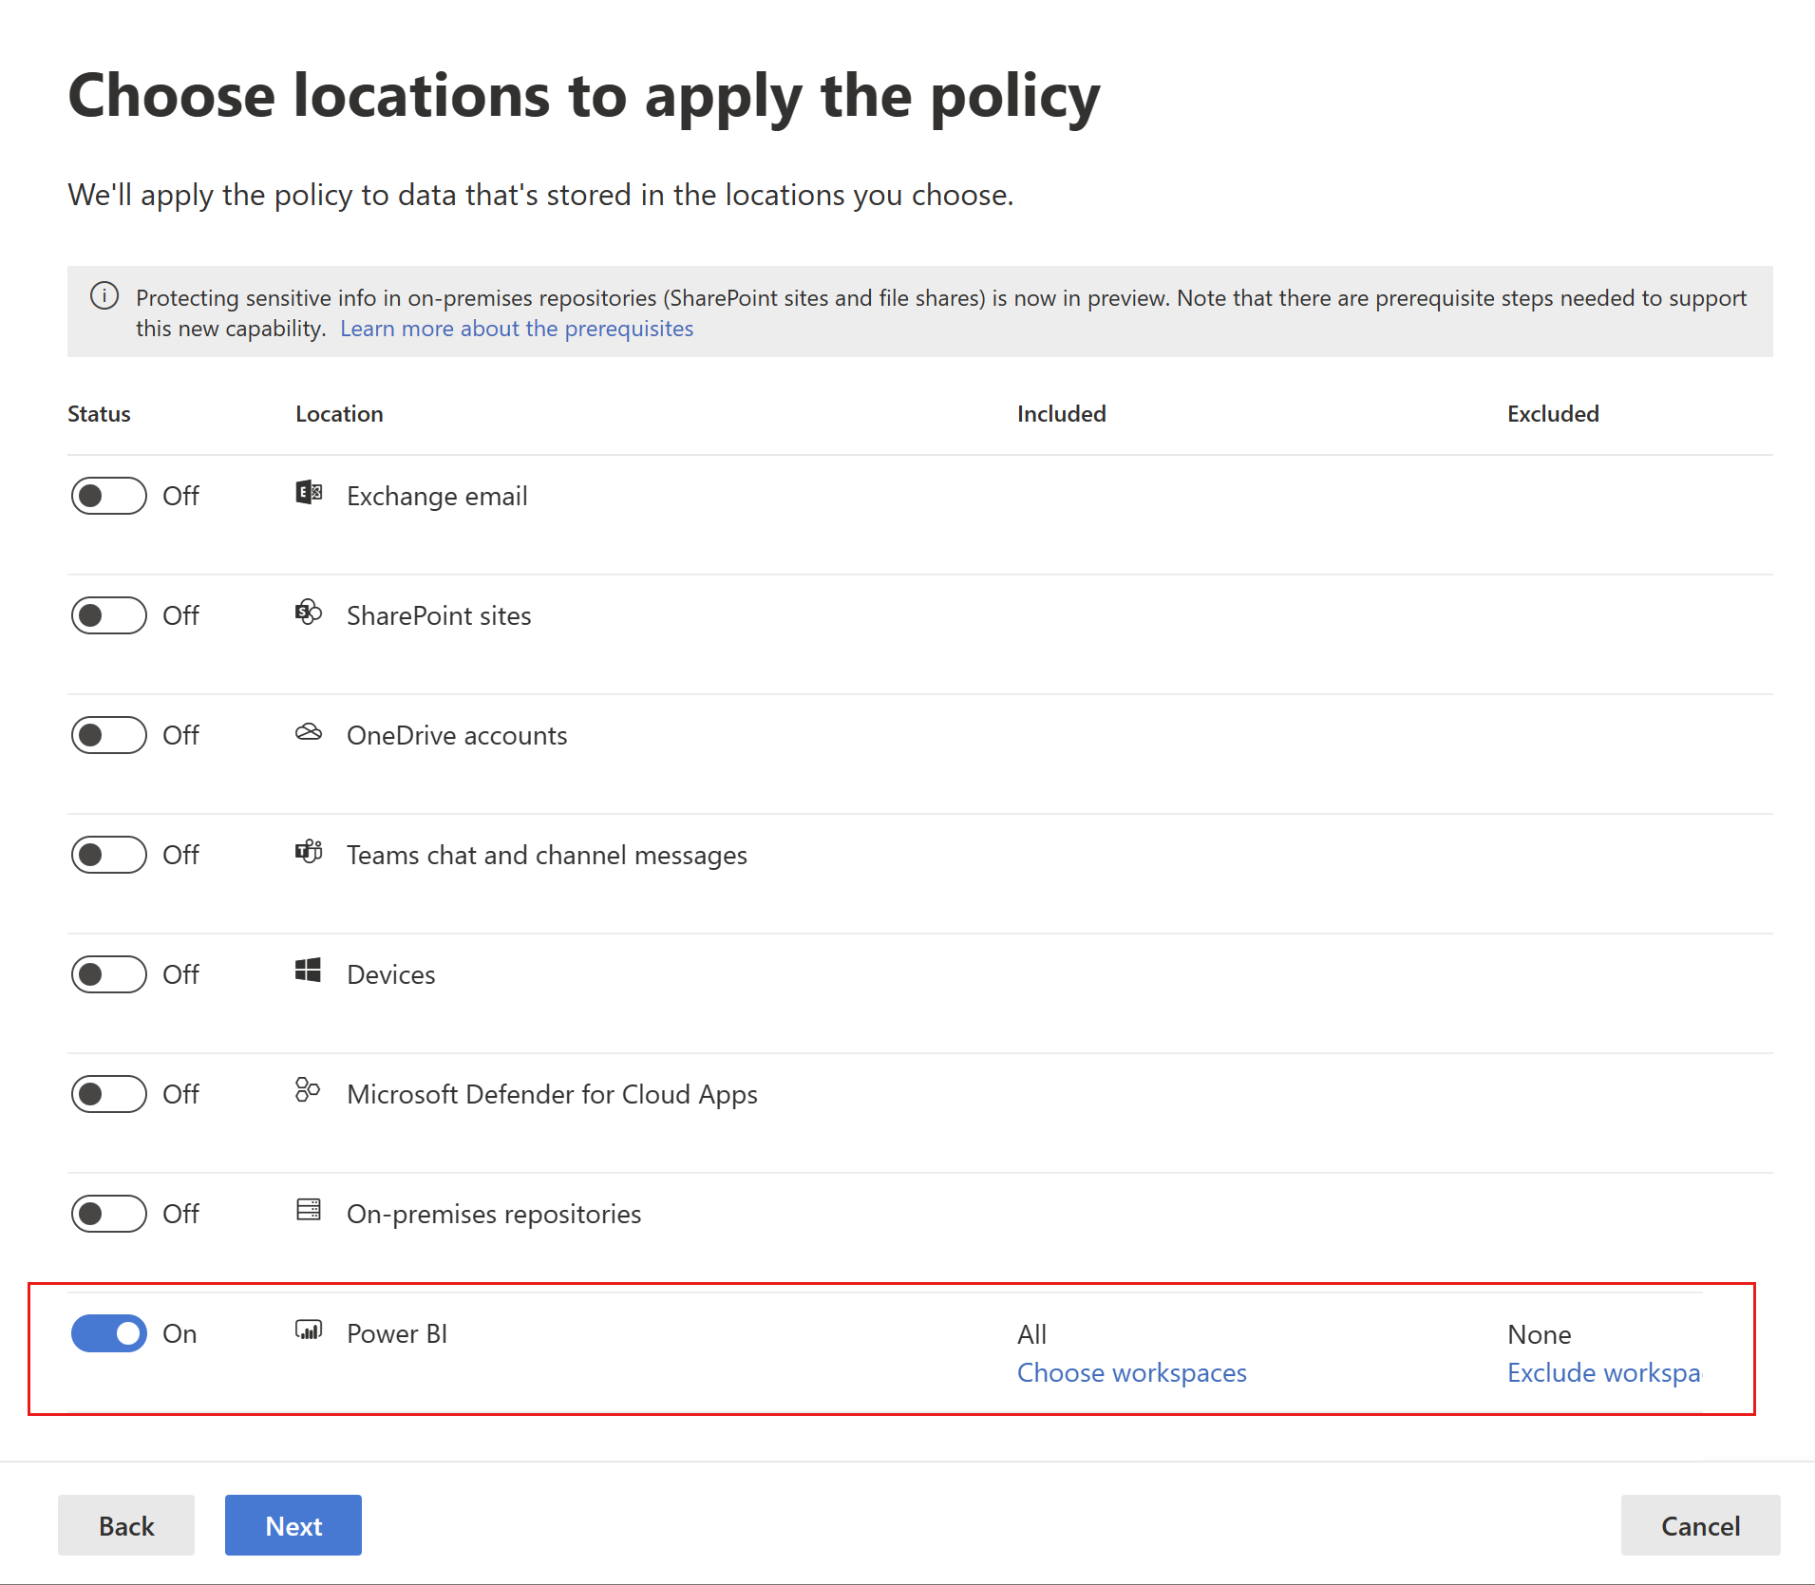Switch on the OneDrive accounts toggle
Image resolution: width=1815 pixels, height=1585 pixels.
tap(109, 735)
